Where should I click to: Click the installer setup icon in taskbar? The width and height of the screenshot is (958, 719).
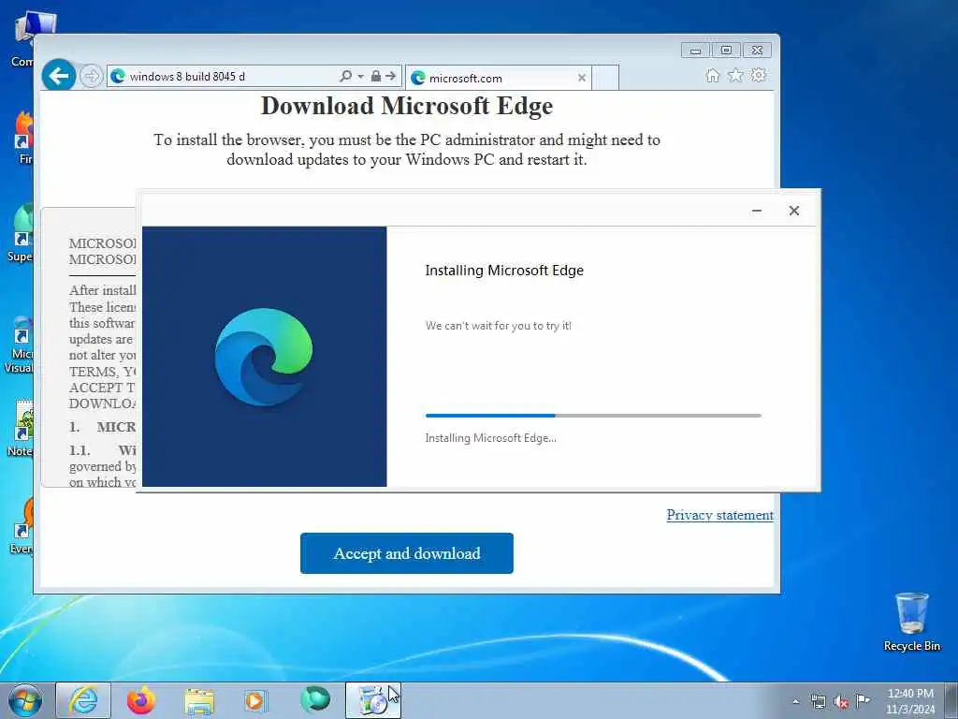[x=372, y=700]
